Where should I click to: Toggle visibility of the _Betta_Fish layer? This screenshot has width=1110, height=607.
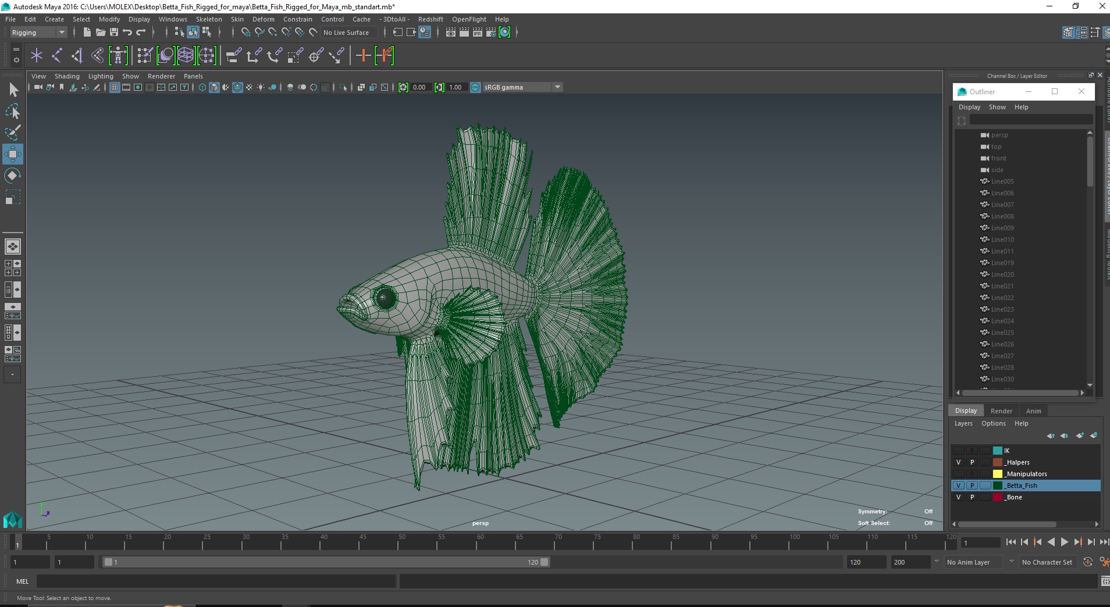click(959, 485)
